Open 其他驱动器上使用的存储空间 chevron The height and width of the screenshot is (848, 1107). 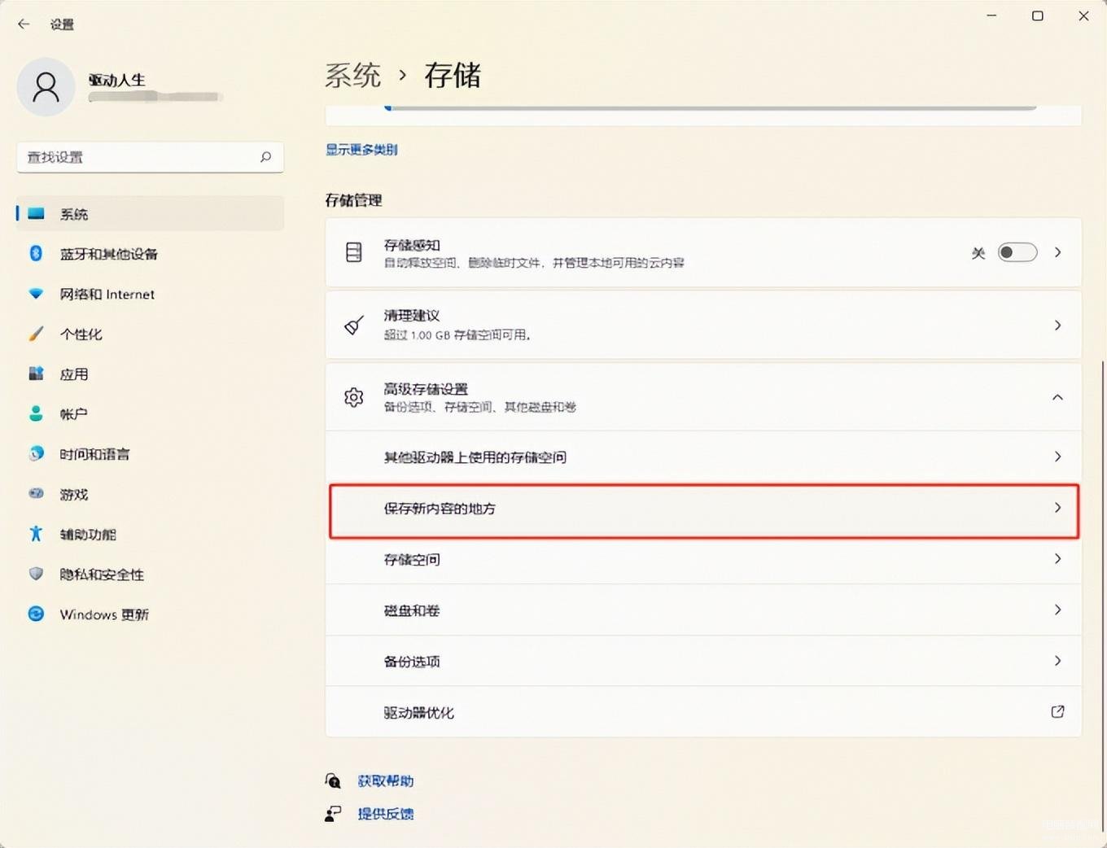pyautogui.click(x=1057, y=457)
